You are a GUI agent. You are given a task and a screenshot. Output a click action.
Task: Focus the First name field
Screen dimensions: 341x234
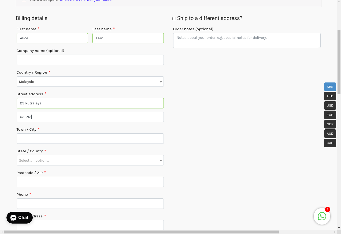(52, 38)
